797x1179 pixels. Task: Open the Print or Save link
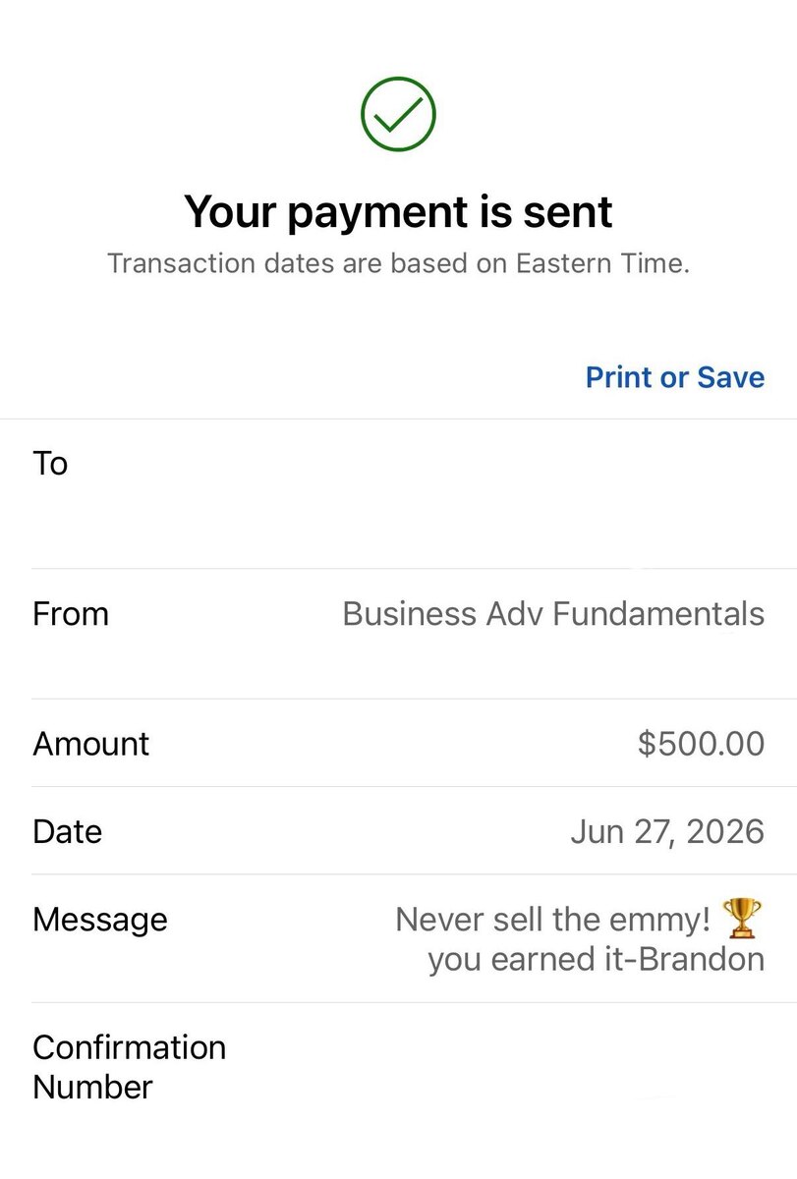pos(674,377)
